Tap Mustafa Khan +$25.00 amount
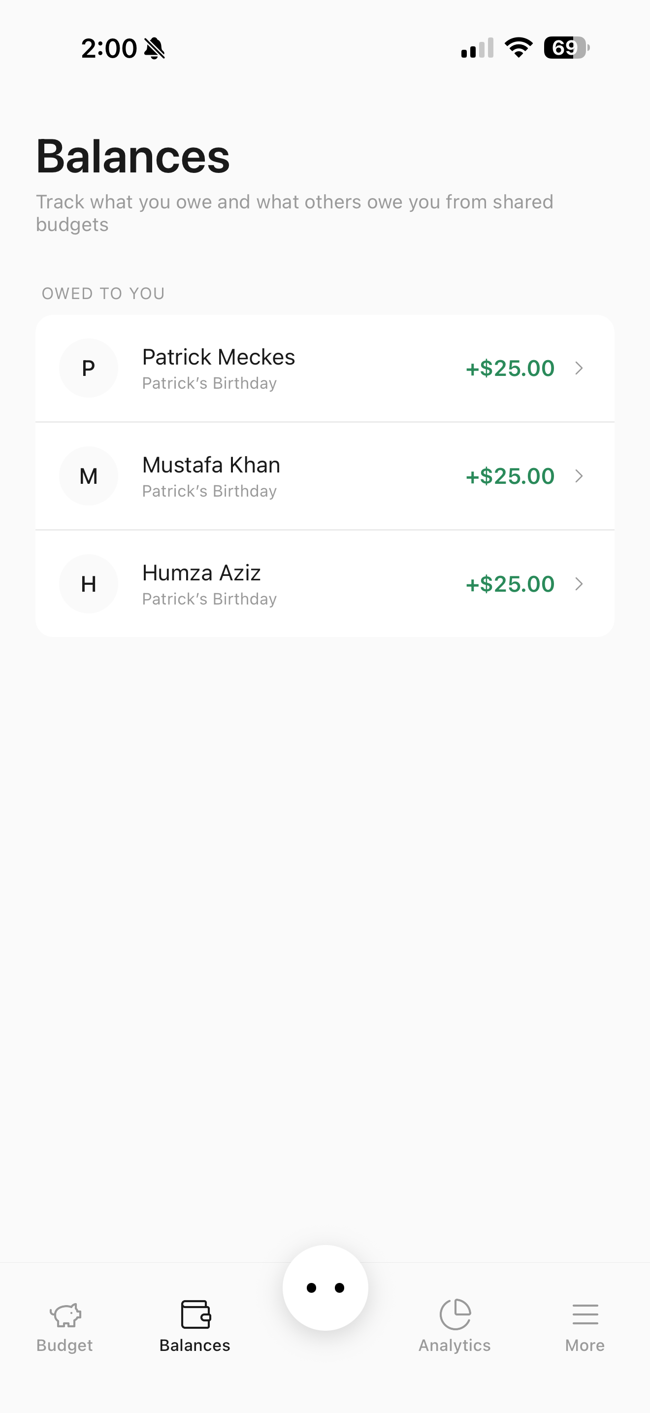Screen dimensions: 650x1413 510,476
